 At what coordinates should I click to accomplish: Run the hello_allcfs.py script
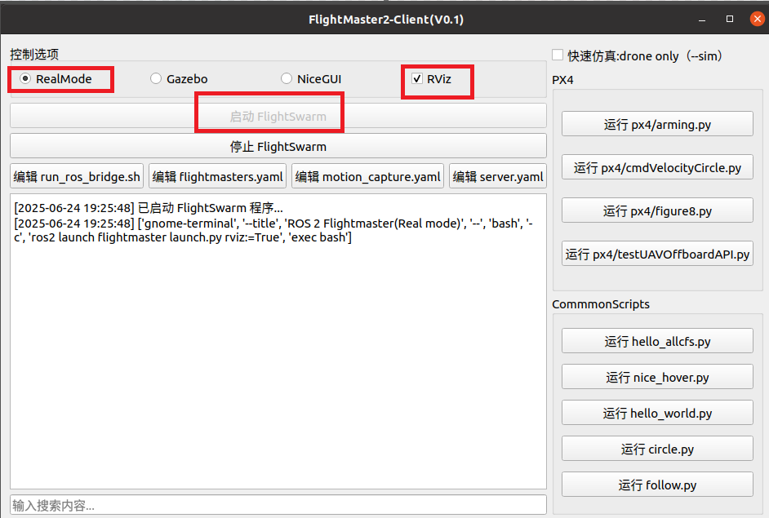pyautogui.click(x=657, y=341)
